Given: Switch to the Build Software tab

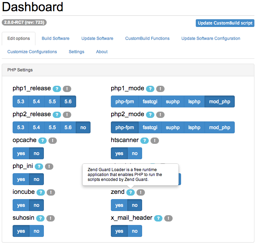Looking at the screenshot, I should point(55,38).
